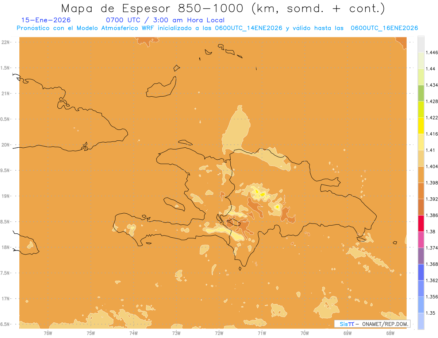Click the legend value "1.44"

click(430, 69)
